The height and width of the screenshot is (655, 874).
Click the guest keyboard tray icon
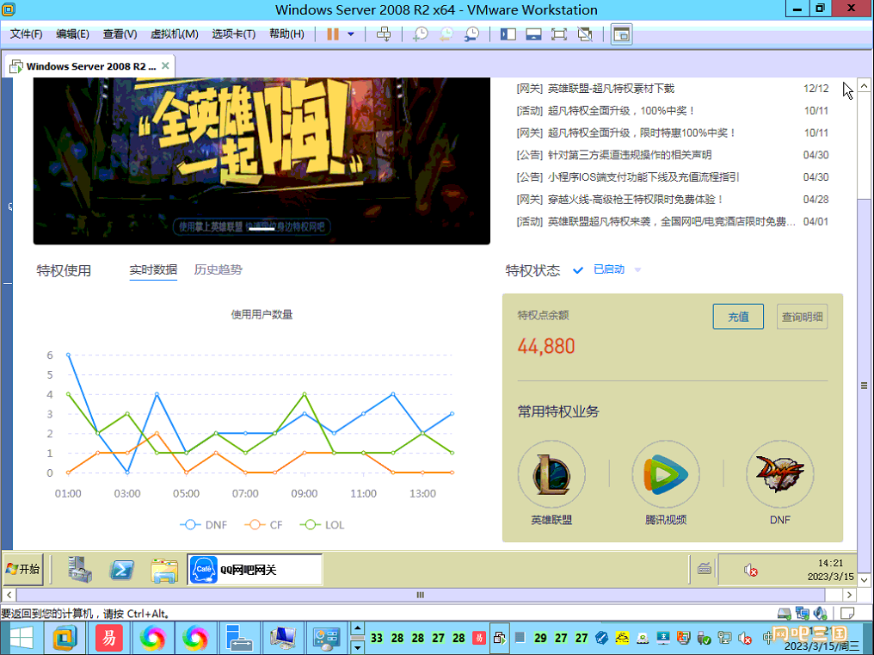(x=704, y=569)
